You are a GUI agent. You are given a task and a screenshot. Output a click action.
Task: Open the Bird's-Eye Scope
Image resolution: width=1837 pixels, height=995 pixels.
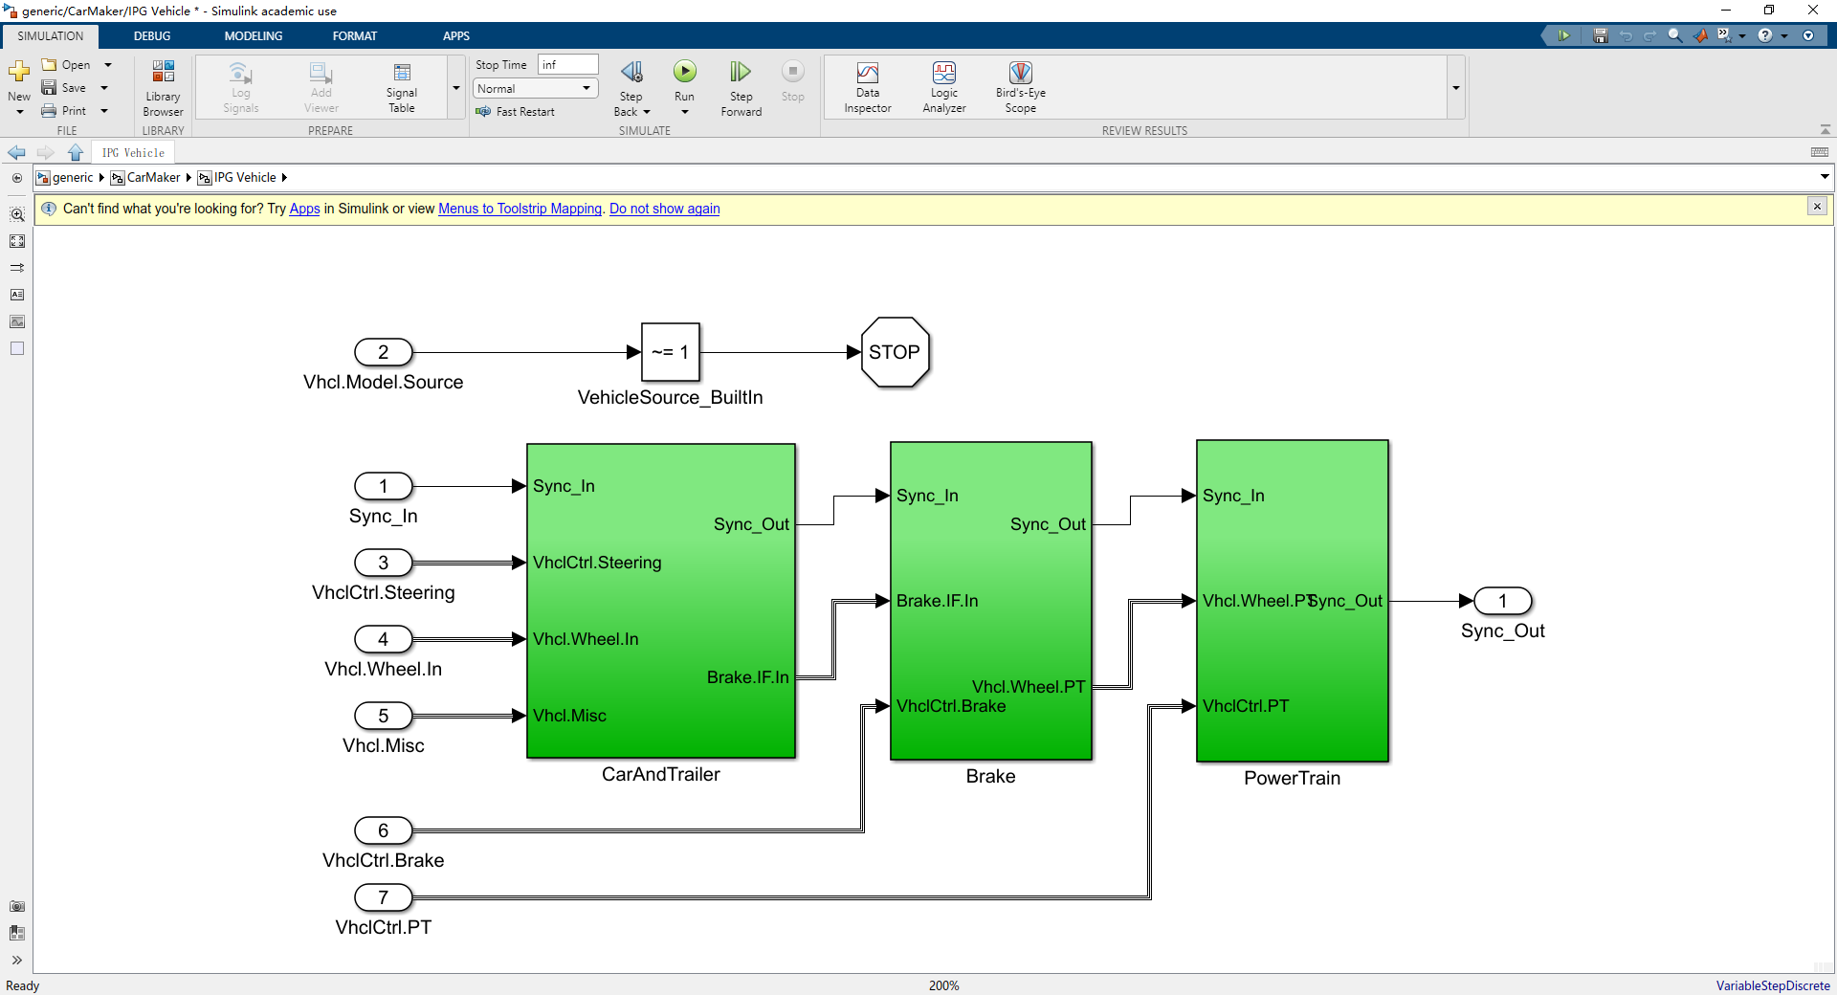1021,88
